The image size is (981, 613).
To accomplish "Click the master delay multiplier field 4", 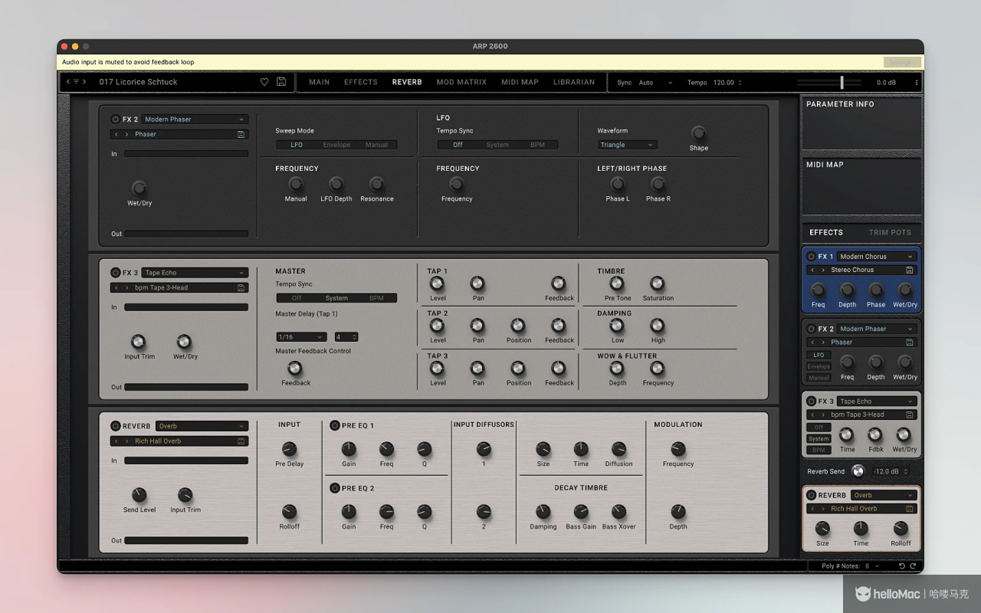I will 346,337.
